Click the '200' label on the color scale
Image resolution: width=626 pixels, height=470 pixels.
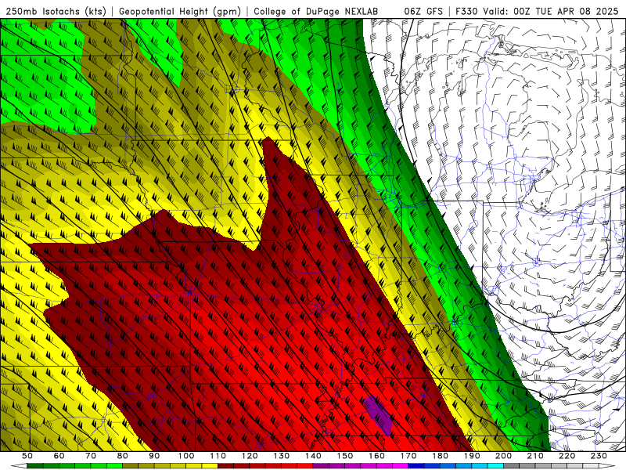point(504,456)
